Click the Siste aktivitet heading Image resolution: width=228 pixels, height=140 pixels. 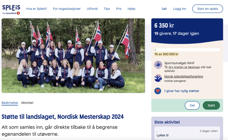(x=167, y=122)
